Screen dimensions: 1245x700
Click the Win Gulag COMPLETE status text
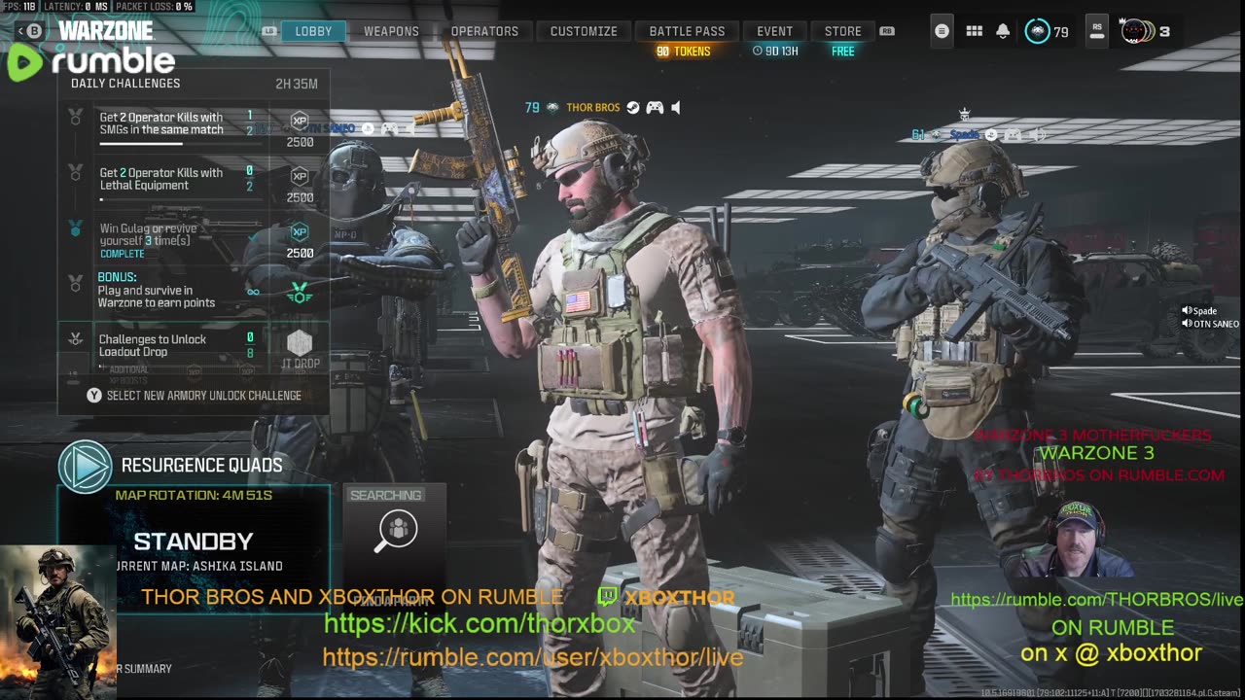pyautogui.click(x=122, y=254)
